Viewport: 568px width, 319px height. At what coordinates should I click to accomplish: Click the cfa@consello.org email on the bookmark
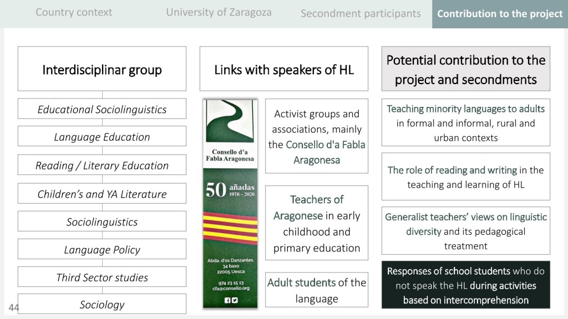click(x=230, y=288)
